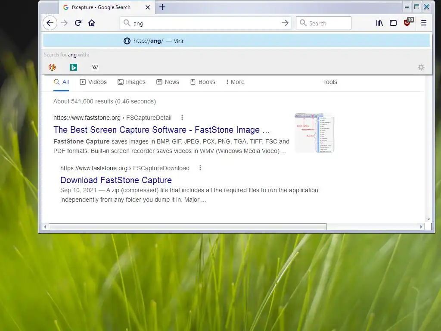This screenshot has height=331, width=441.
Task: Open the uBlock Origin extension icon
Action: pyautogui.click(x=408, y=22)
